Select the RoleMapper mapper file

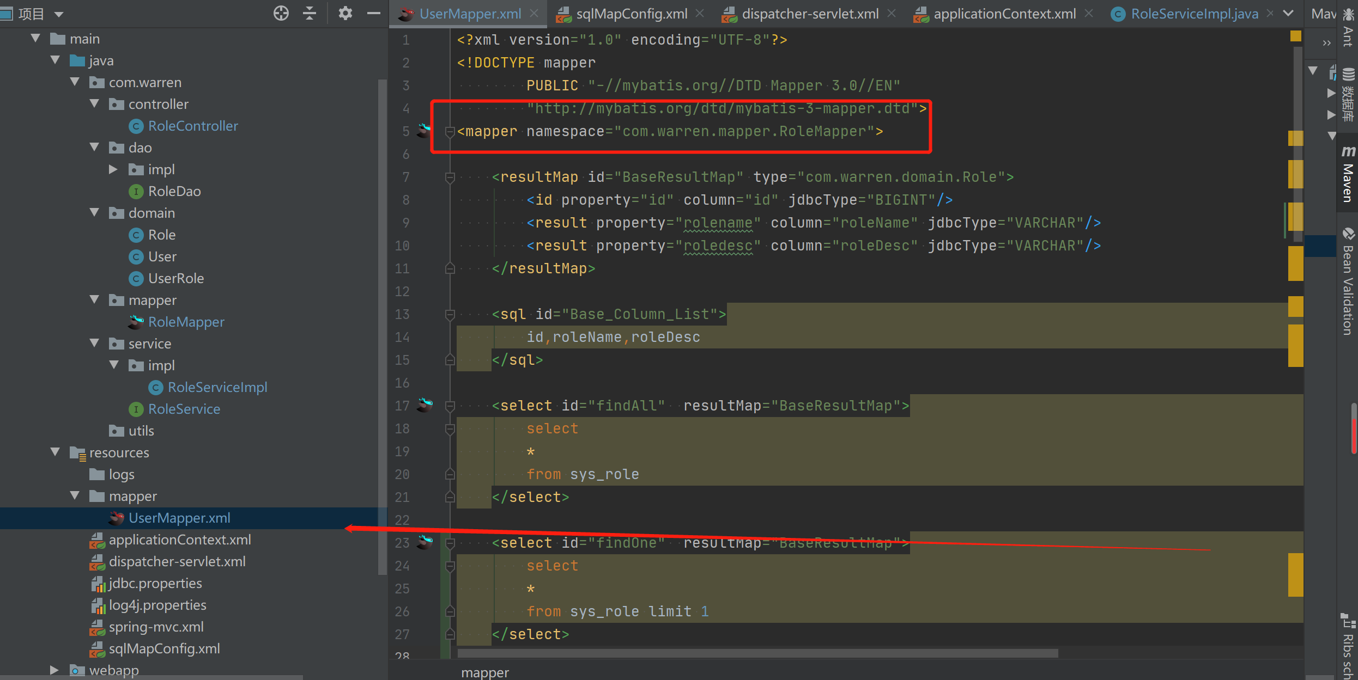(x=186, y=322)
